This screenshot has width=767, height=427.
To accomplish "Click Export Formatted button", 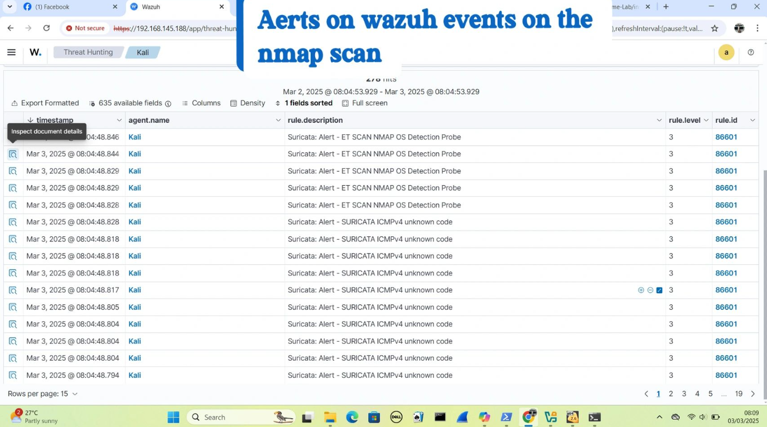I will coord(45,103).
